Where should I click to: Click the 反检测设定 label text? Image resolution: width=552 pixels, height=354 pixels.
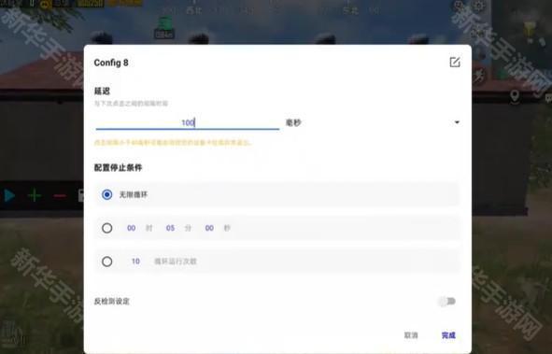pyautogui.click(x=111, y=301)
